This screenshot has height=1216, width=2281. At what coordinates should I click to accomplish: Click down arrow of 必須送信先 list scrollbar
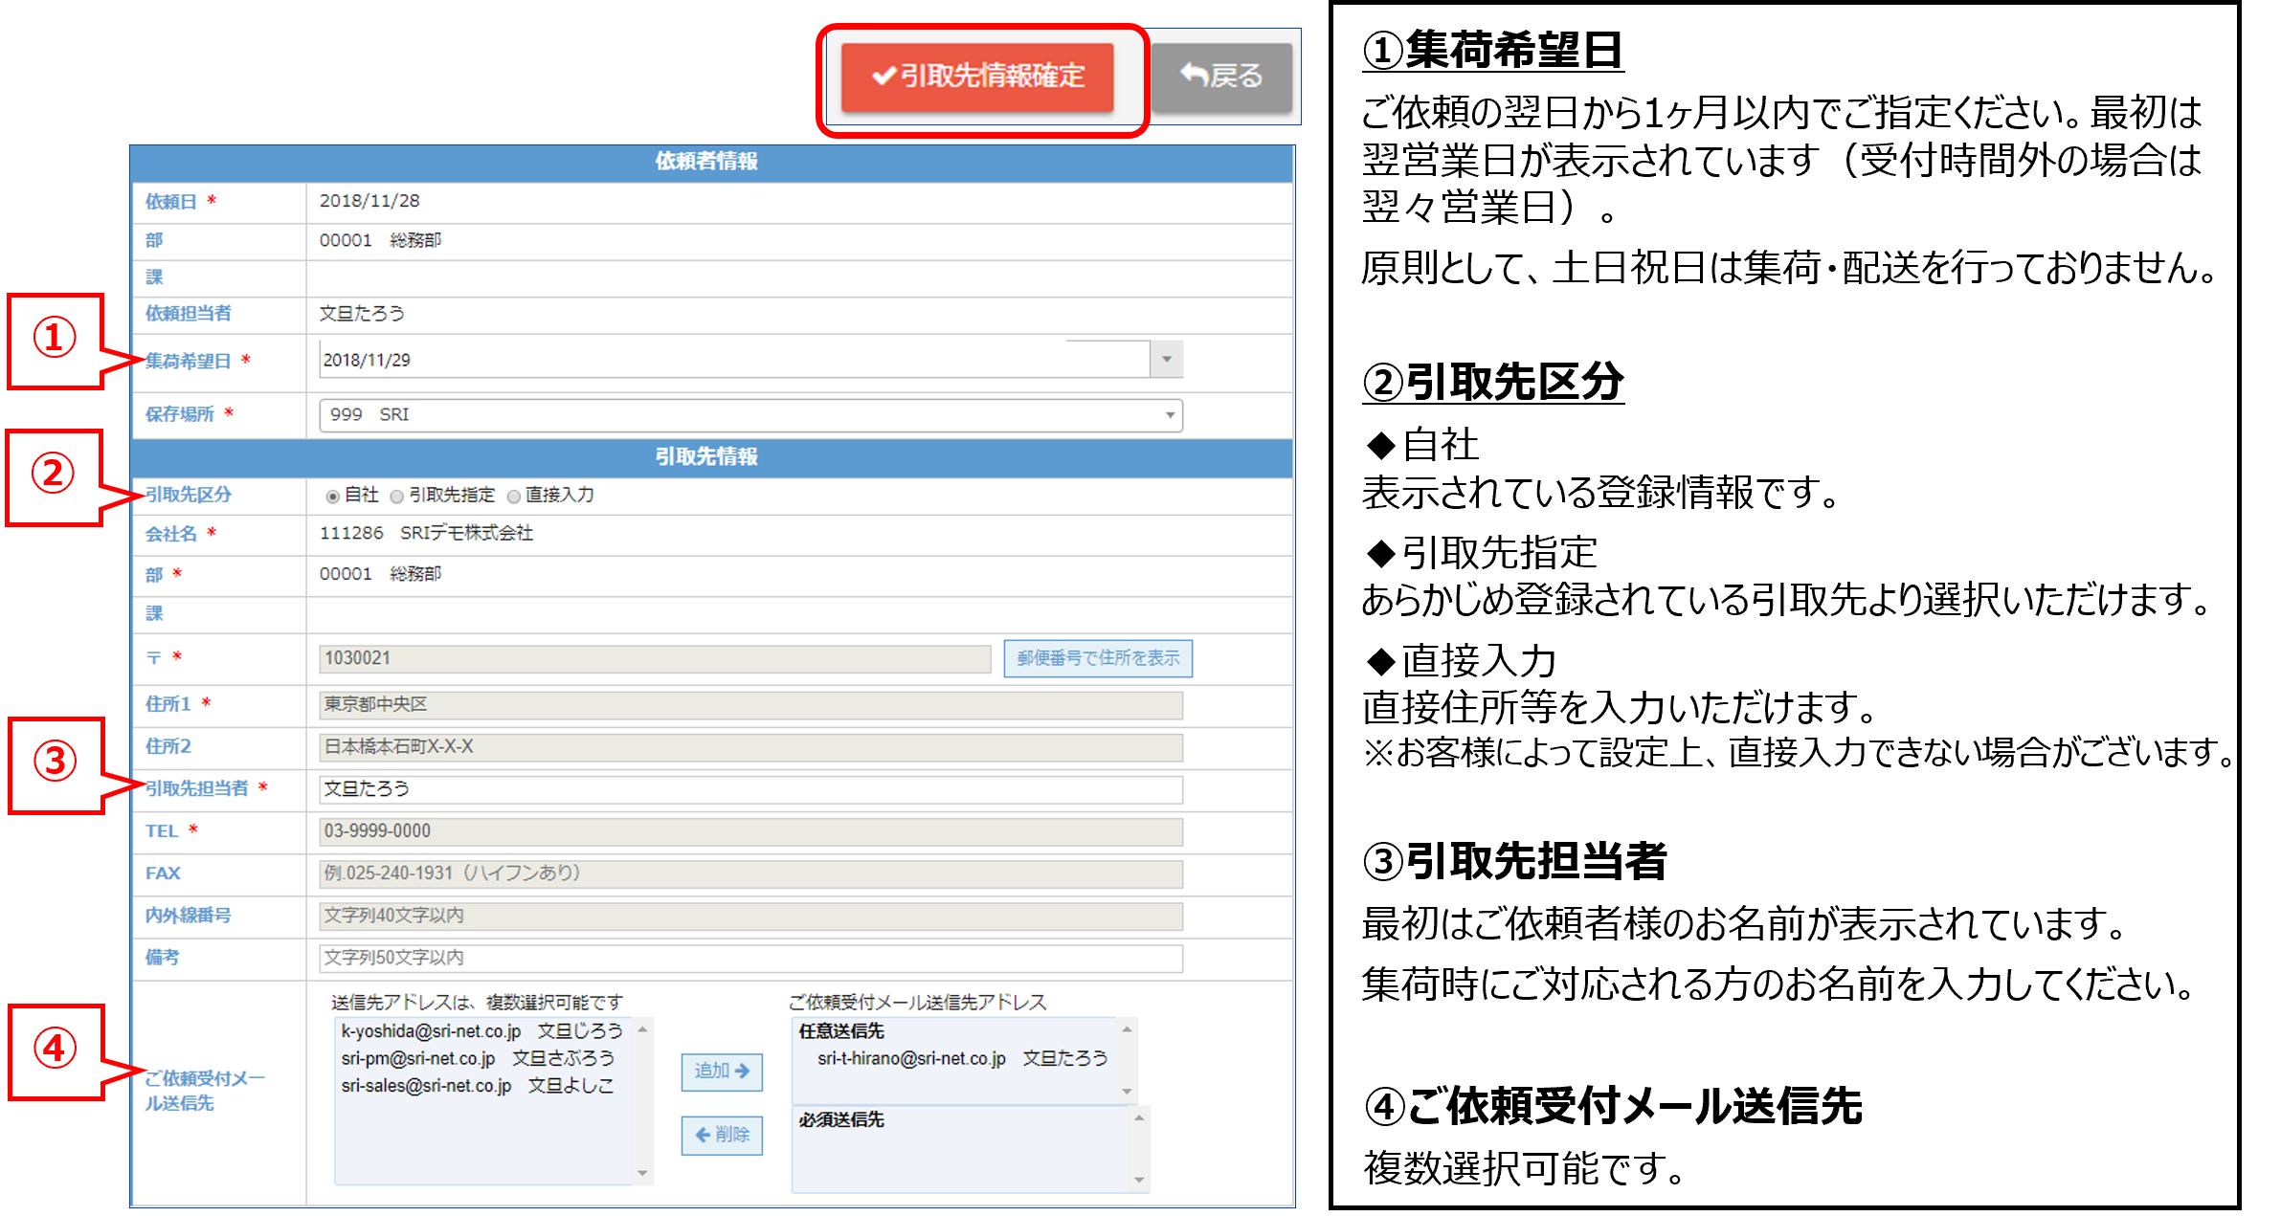[1139, 1180]
